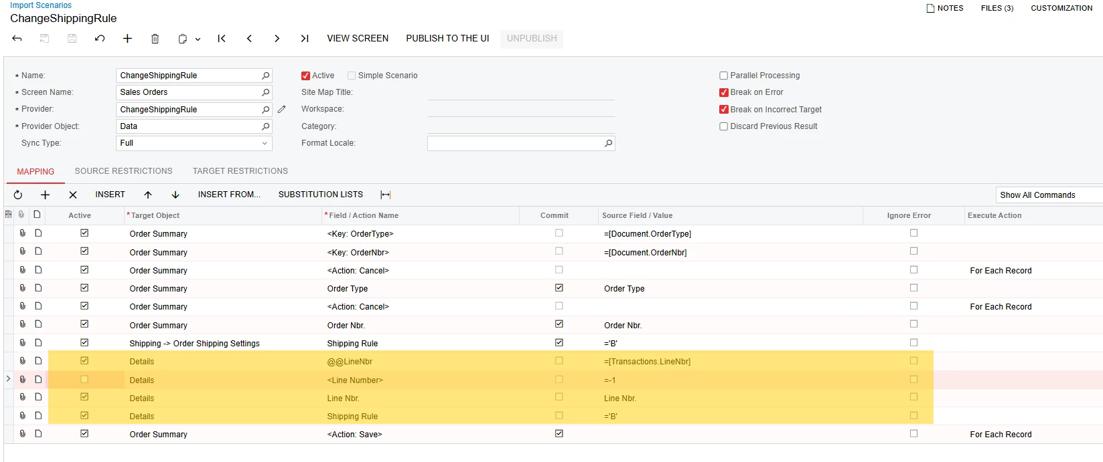The image size is (1103, 462).
Task: Open NOTES in top right
Action: click(945, 8)
